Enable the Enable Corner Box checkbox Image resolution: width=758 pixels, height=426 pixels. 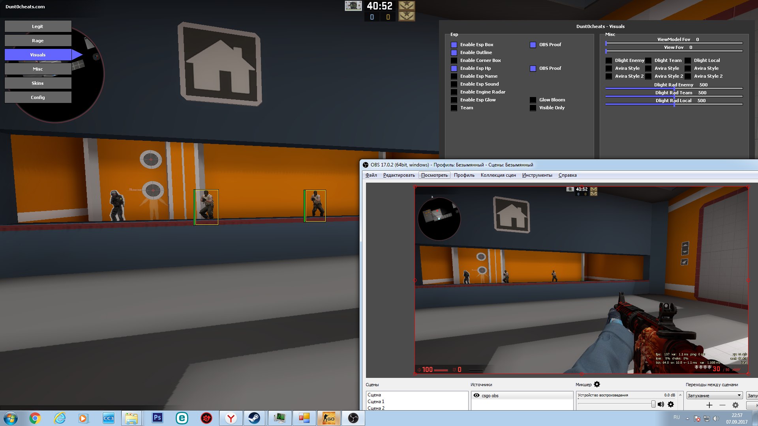tap(454, 60)
